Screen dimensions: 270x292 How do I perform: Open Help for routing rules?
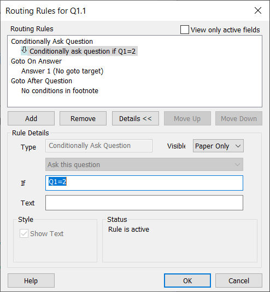coord(31,280)
